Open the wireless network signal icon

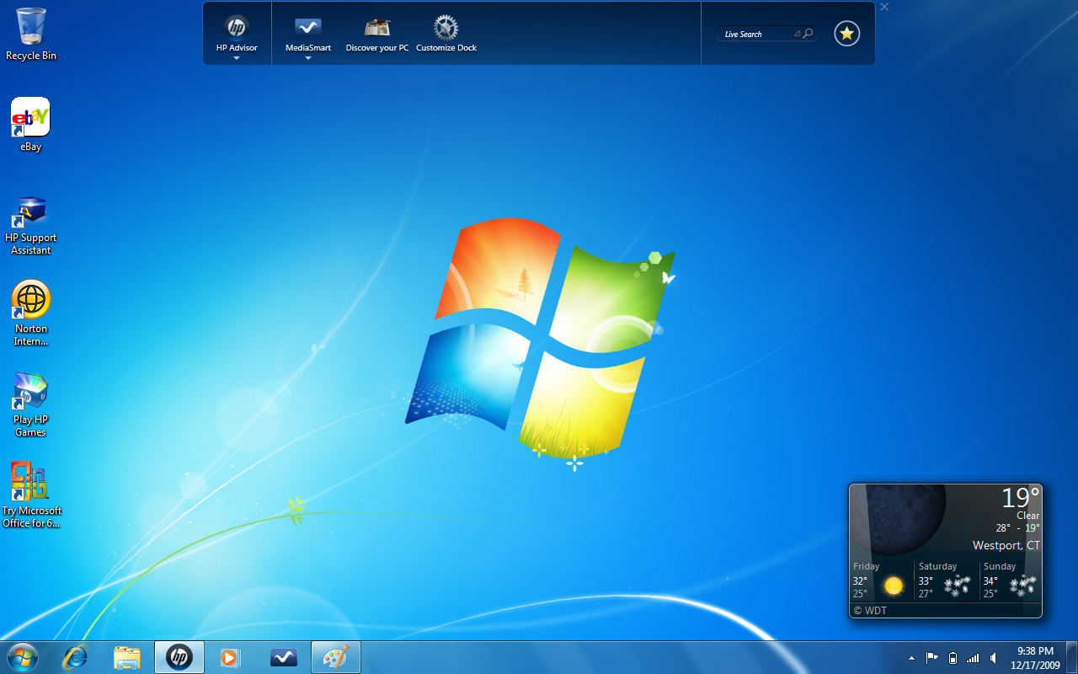(973, 658)
